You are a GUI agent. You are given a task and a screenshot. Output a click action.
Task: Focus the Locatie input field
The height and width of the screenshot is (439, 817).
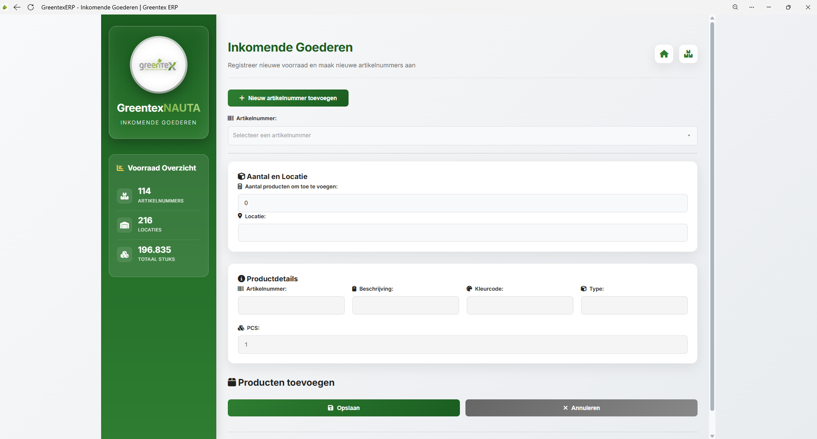pyautogui.click(x=463, y=233)
